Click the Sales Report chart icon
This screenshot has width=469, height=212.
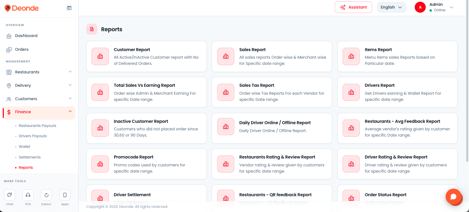click(226, 56)
